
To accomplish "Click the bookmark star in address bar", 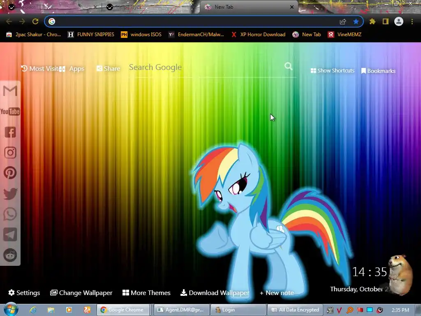I will [356, 21].
